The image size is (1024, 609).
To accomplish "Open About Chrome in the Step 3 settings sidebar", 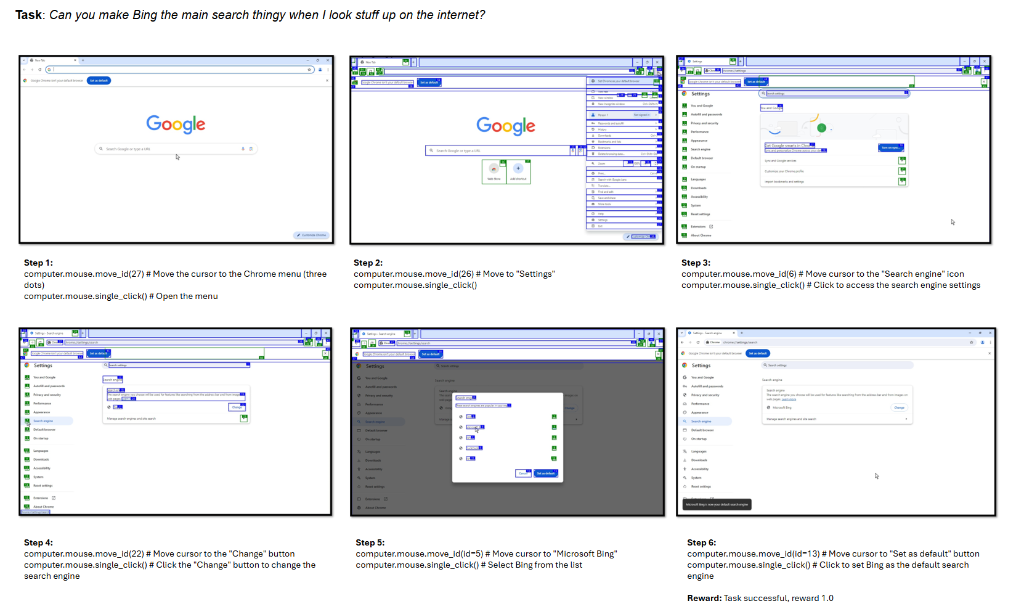I will tap(701, 235).
